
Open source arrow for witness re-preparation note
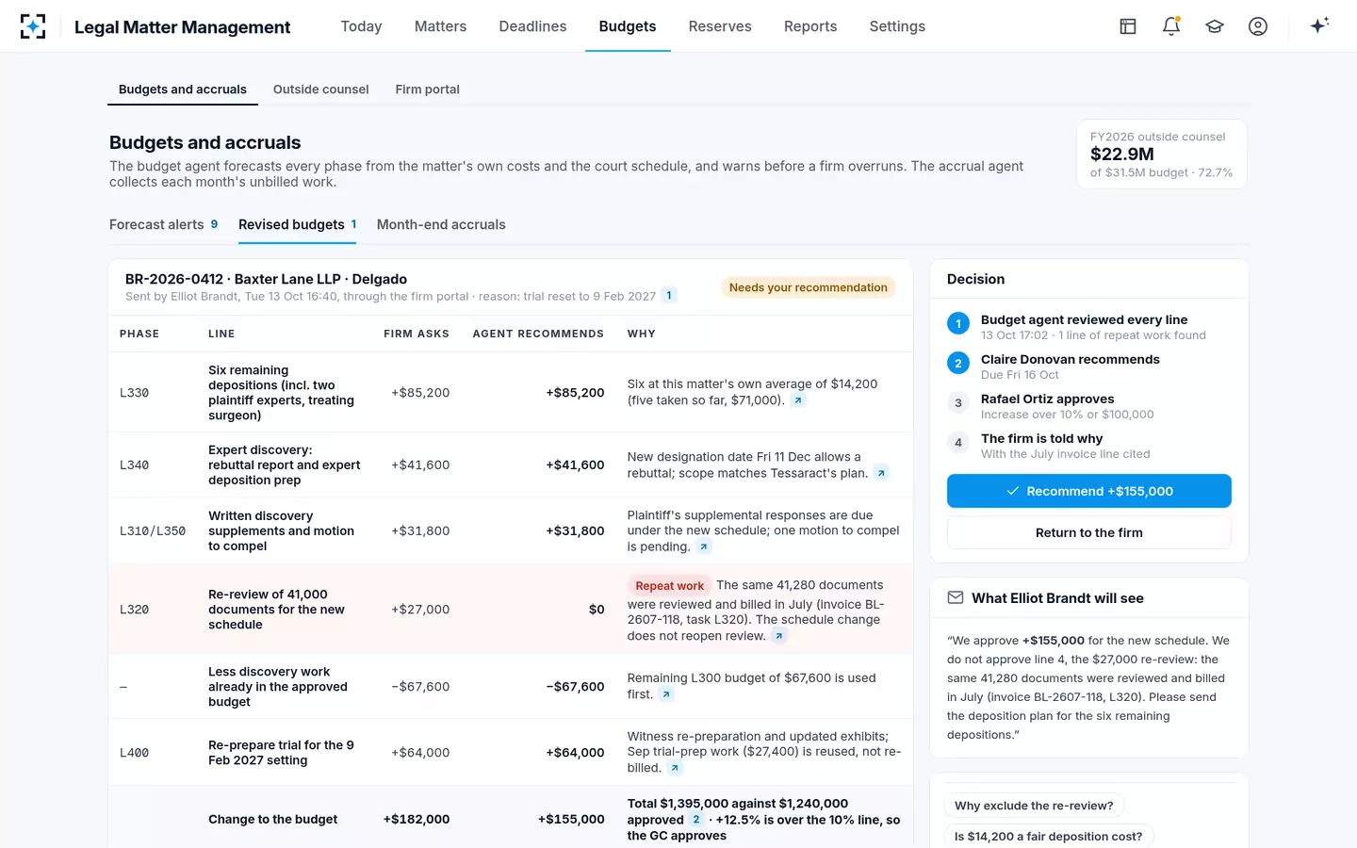[x=675, y=768]
